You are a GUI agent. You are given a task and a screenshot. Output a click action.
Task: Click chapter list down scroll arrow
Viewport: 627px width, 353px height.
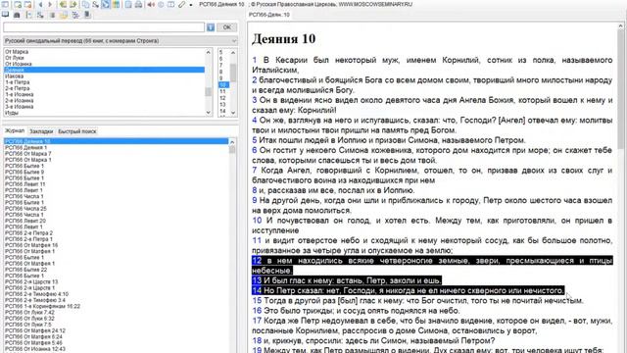pos(233,113)
